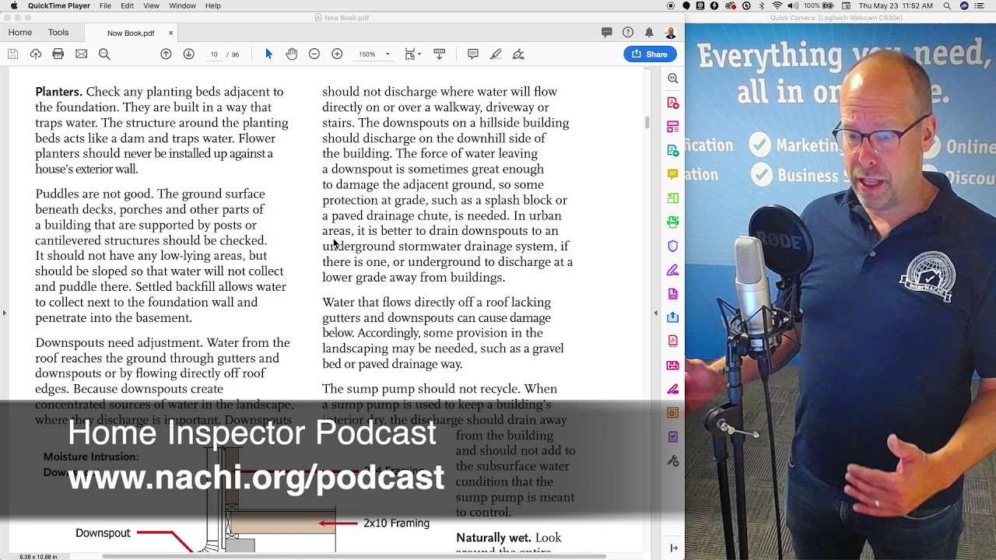Click the sign document pen icon
Screen dimensions: 996x560
click(518, 54)
